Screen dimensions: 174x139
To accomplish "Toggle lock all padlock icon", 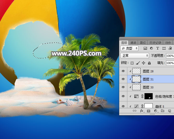I will pyautogui.click(x=149, y=63).
